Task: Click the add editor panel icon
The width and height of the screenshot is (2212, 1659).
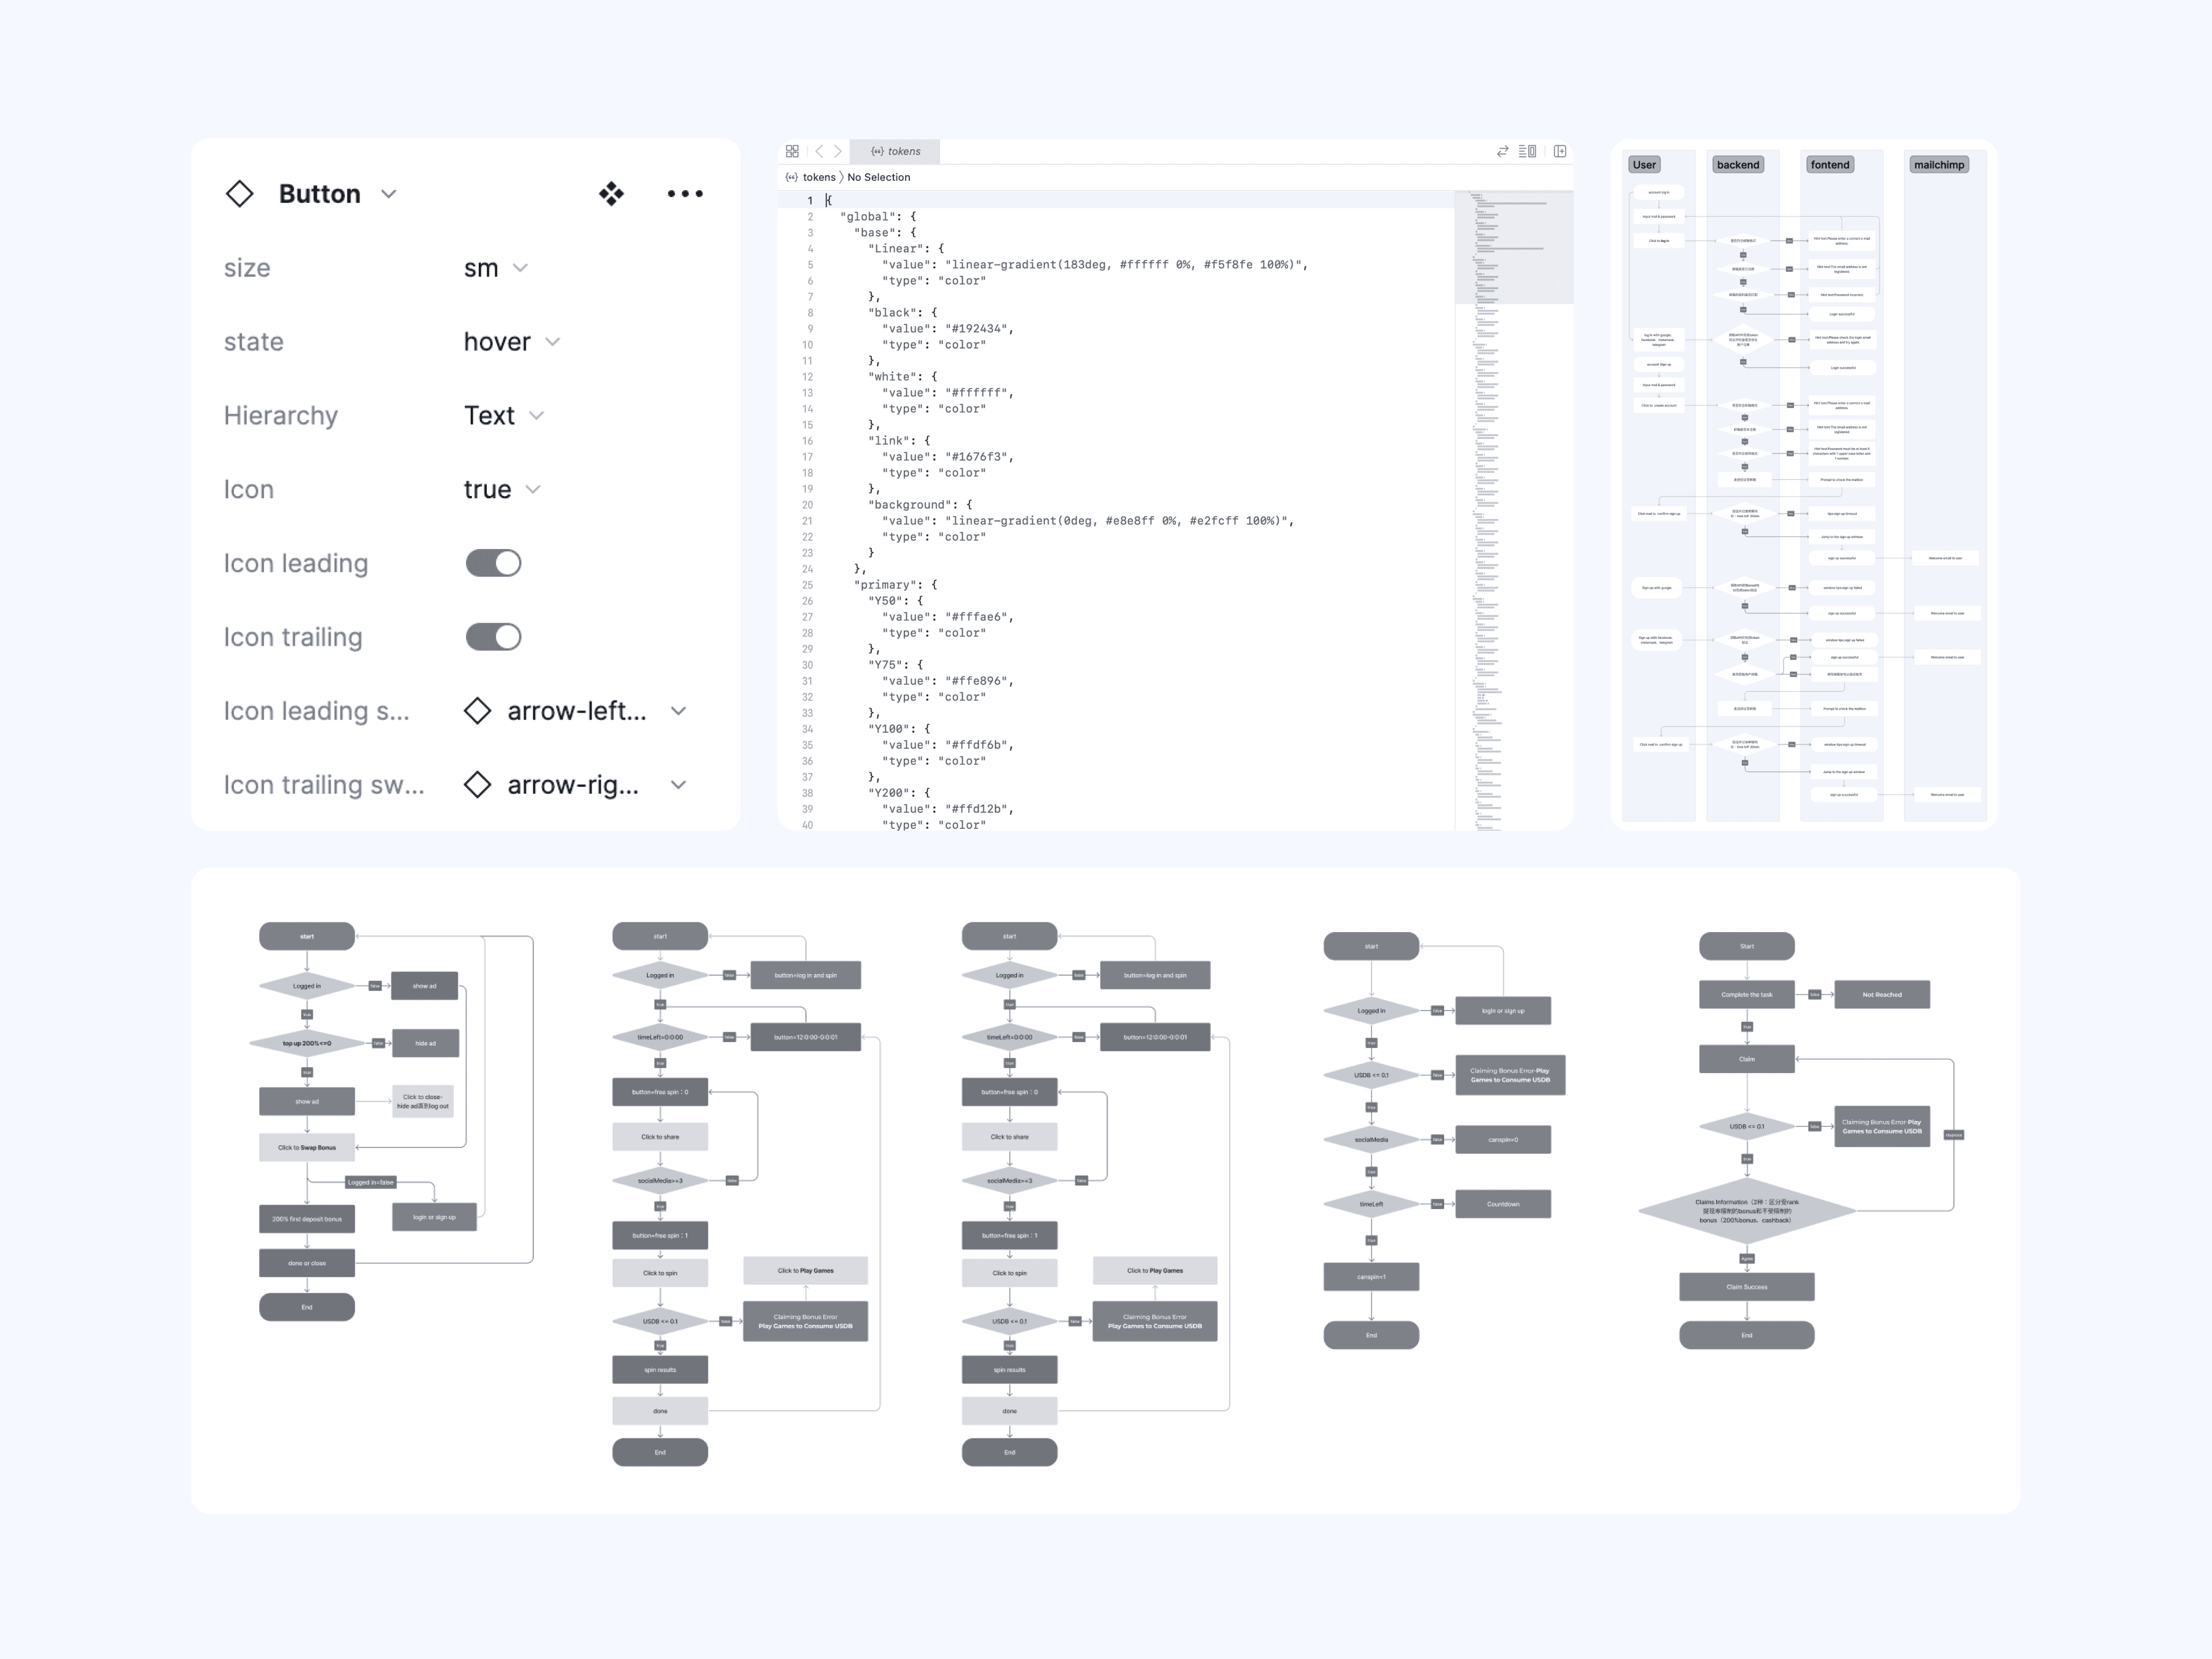Action: coord(1560,151)
